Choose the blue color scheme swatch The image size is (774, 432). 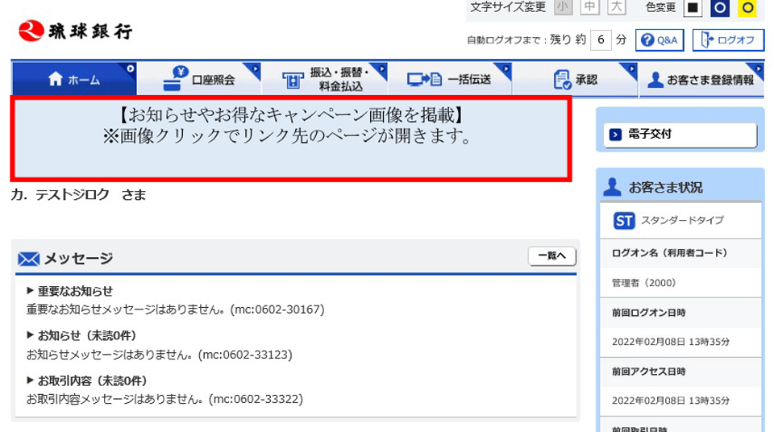(720, 8)
